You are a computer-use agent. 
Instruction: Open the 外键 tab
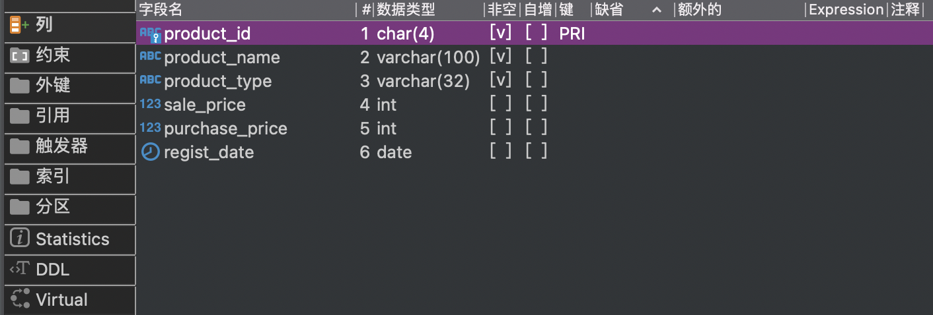pyautogui.click(x=53, y=86)
